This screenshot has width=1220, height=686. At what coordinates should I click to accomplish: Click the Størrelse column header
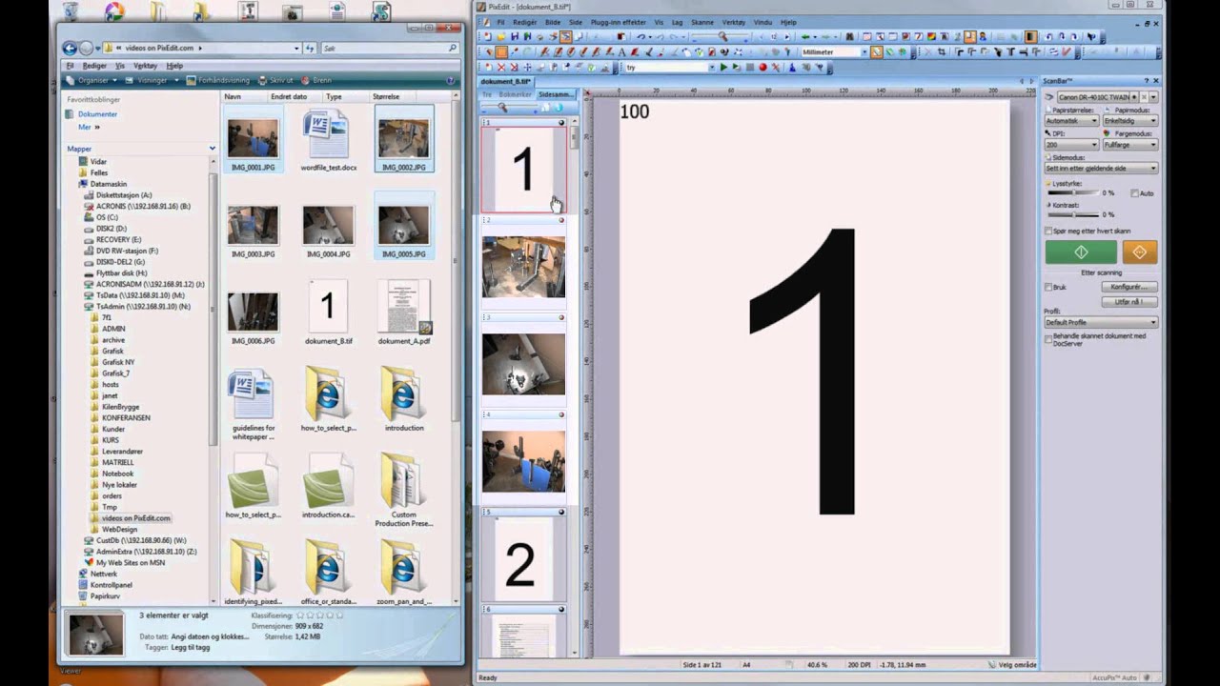coord(385,96)
